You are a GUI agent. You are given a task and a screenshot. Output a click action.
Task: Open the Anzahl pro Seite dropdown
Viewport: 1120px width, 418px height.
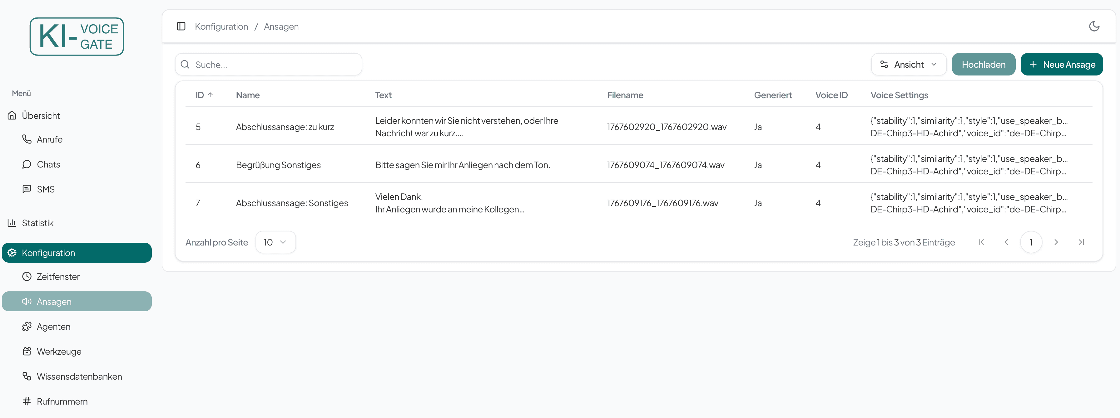tap(275, 242)
